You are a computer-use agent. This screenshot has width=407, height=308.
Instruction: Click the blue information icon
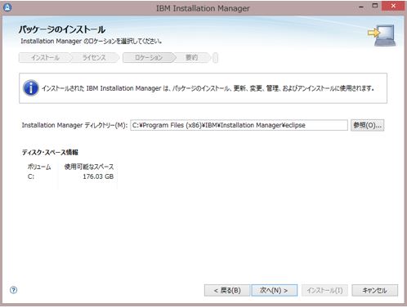[x=31, y=88]
